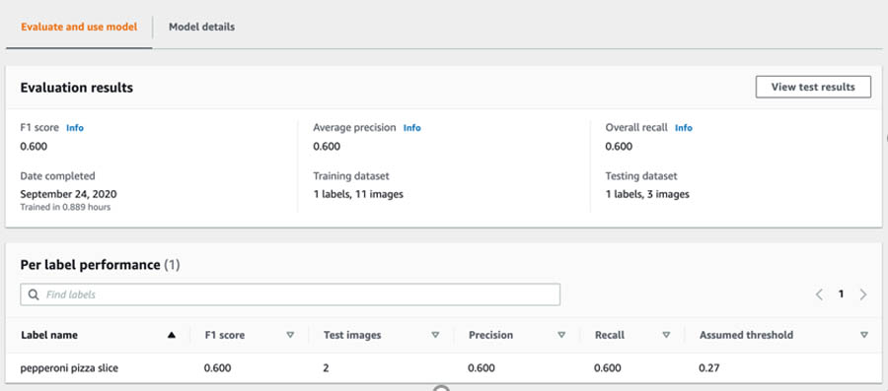The height and width of the screenshot is (391, 888).
Task: Select the pepperoni pizza slice row
Action: click(x=444, y=367)
